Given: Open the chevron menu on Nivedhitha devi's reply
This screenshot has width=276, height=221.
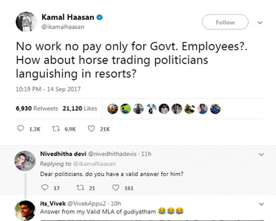Looking at the screenshot, I should pos(262,154).
